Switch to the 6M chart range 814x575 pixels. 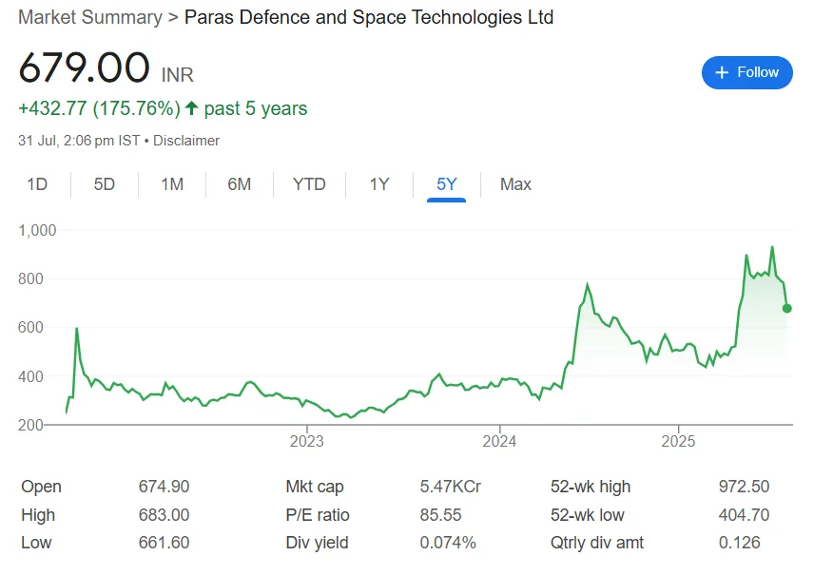pyautogui.click(x=240, y=184)
